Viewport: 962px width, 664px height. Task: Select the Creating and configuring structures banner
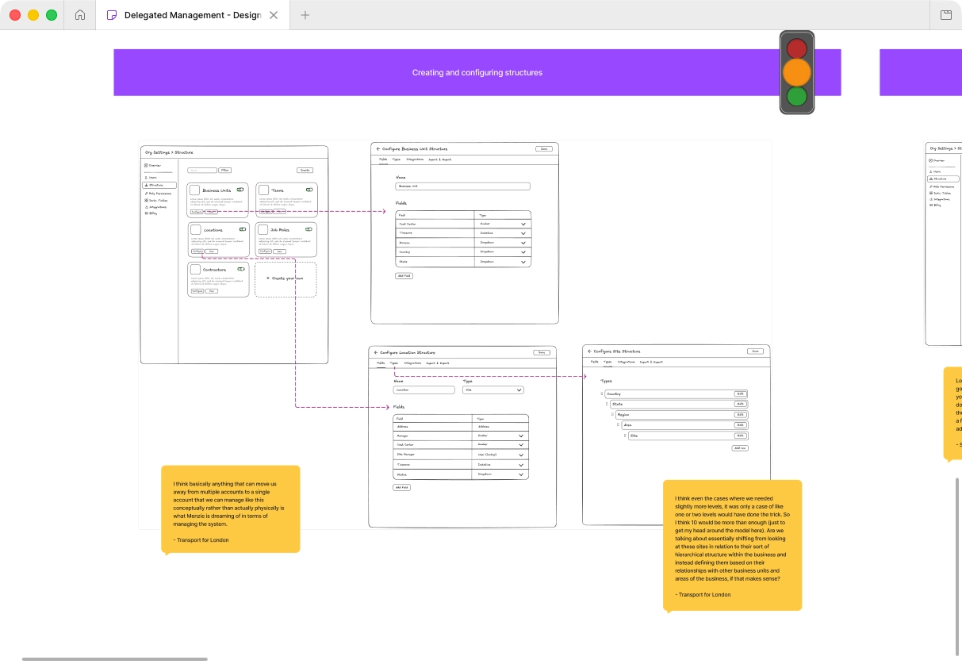(x=477, y=73)
